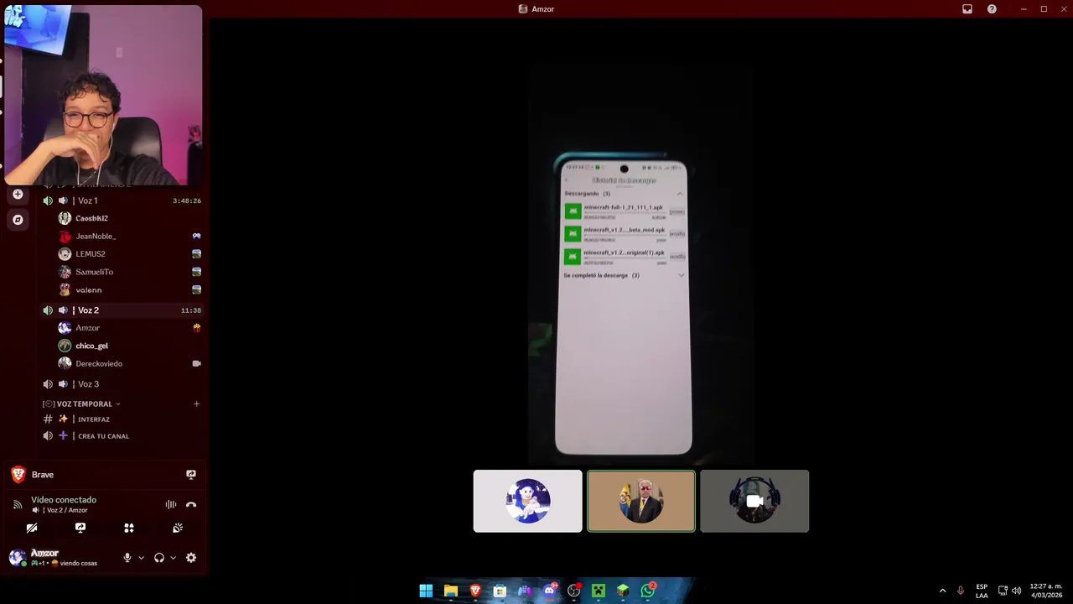Open Minecraft grass block icon on taskbar
The image size is (1073, 604).
point(623,591)
